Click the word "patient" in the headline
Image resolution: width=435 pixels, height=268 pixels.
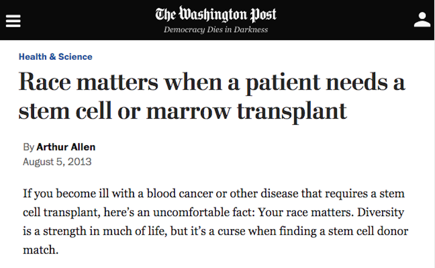[283, 82]
